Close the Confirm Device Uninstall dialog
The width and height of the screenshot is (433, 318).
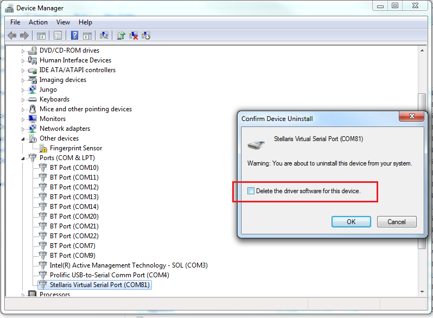pyautogui.click(x=411, y=116)
